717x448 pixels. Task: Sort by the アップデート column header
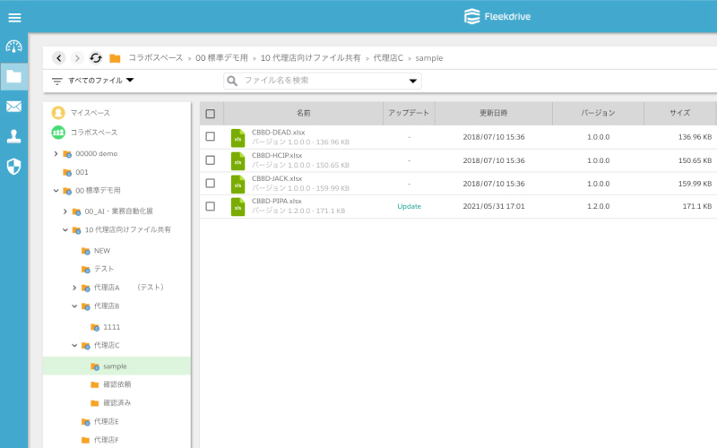409,114
